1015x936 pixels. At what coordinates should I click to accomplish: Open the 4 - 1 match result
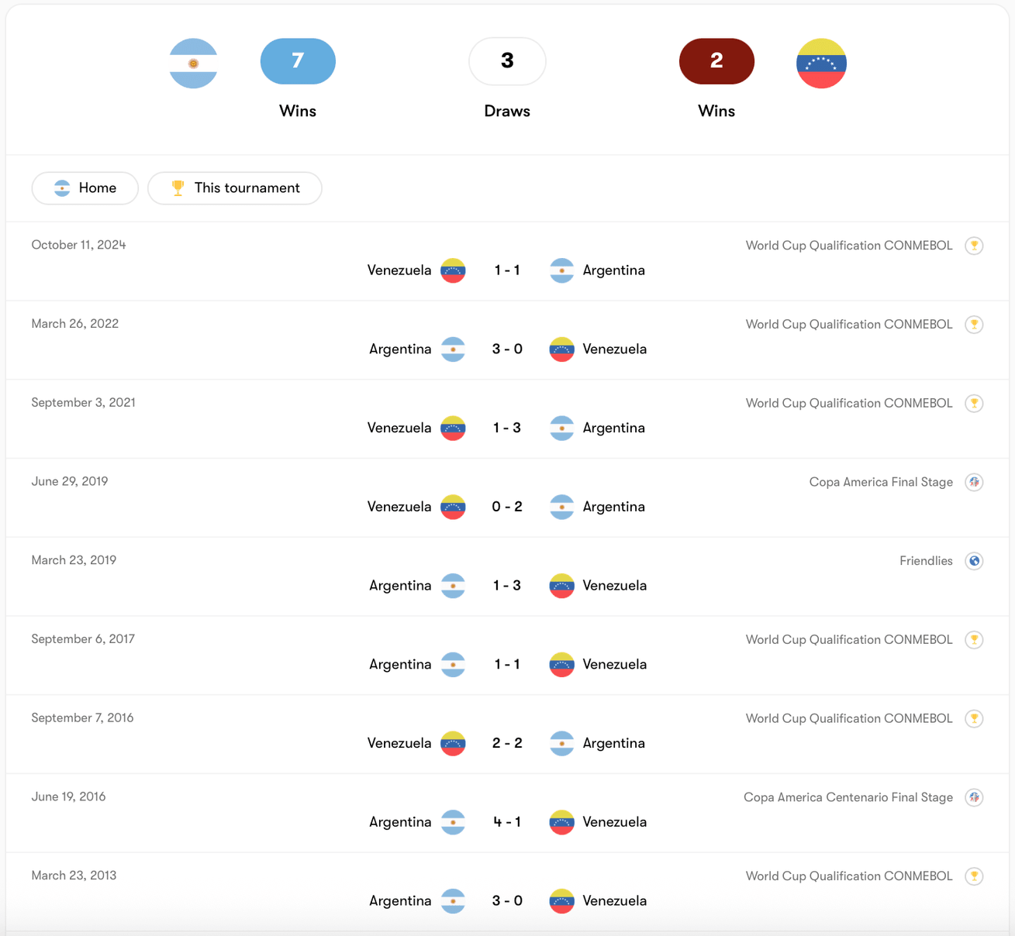tap(507, 822)
